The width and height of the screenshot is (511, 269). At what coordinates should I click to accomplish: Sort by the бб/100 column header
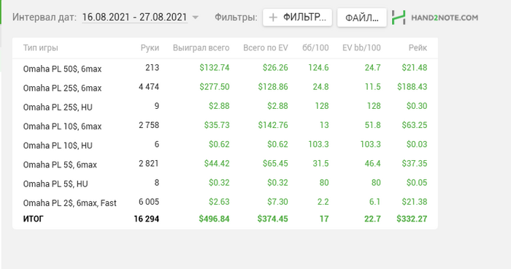point(315,48)
